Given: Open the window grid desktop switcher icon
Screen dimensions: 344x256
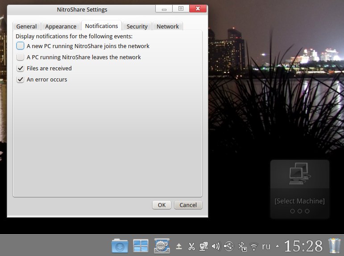Looking at the screenshot, I should [x=141, y=246].
